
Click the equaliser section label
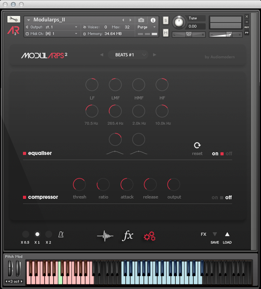pyautogui.click(x=40, y=153)
